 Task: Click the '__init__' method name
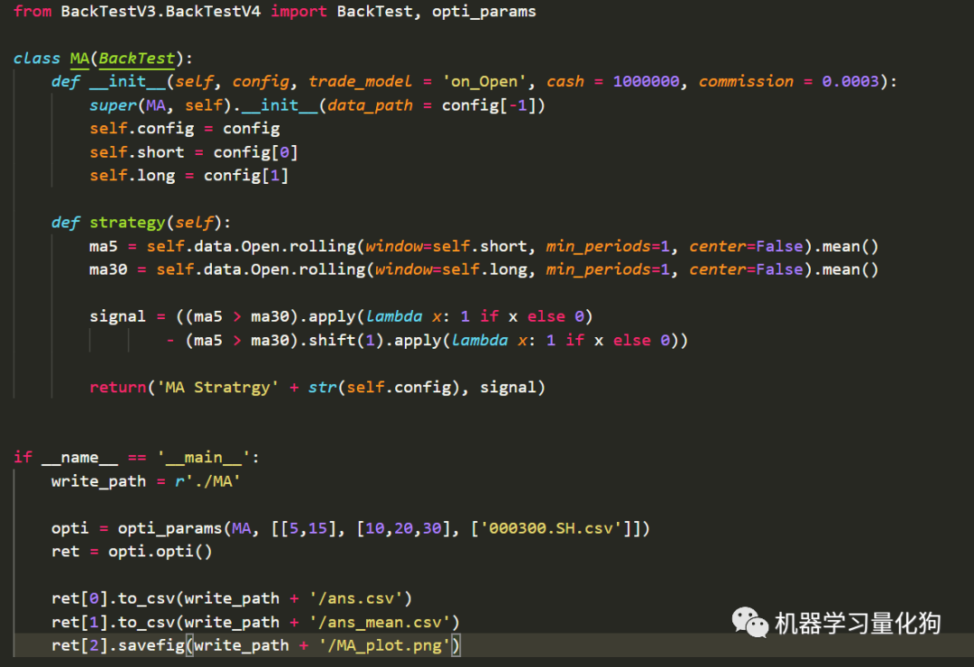(x=127, y=81)
